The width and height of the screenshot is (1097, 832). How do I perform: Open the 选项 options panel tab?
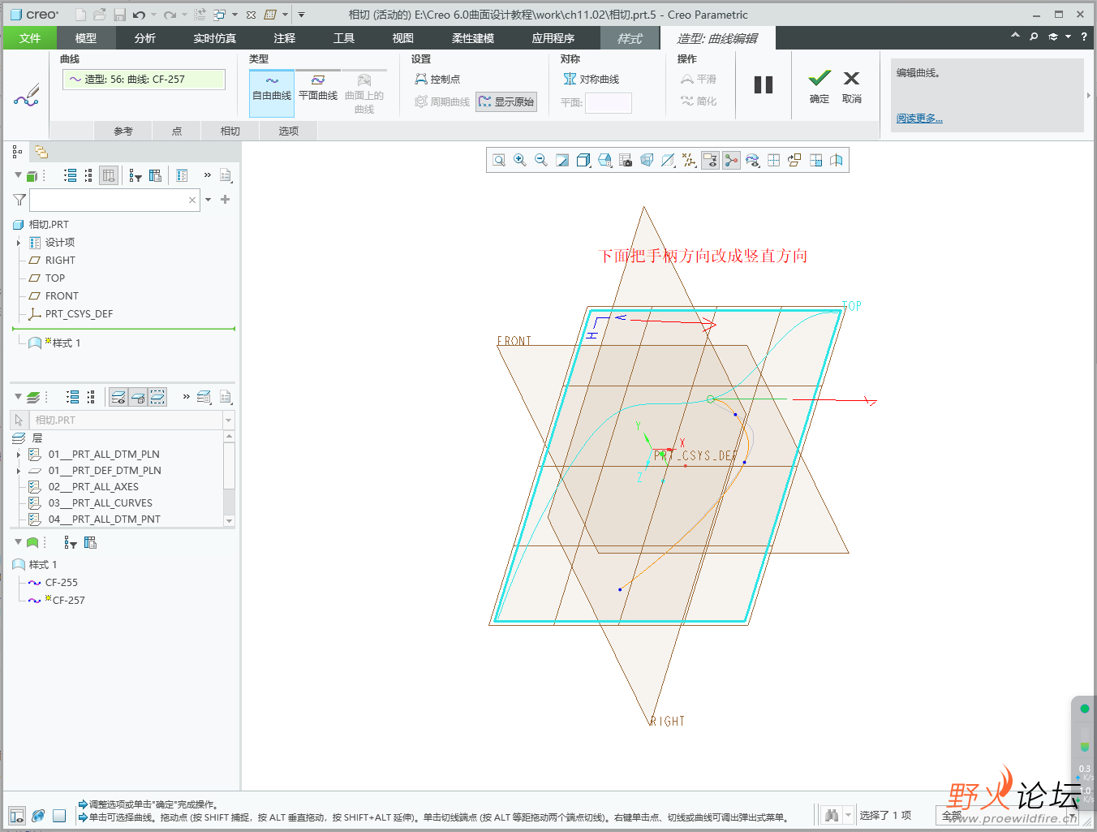(x=289, y=131)
